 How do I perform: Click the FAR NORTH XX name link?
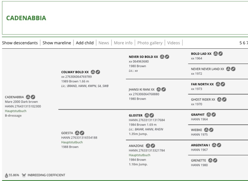click(202, 84)
